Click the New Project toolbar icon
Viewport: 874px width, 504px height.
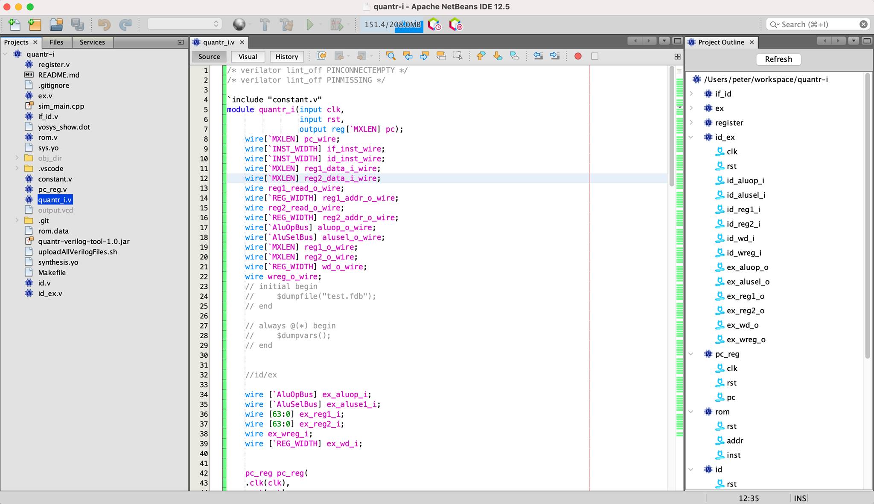(x=35, y=24)
